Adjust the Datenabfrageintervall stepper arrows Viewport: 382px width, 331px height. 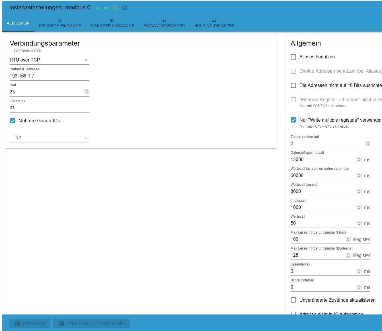point(359,160)
